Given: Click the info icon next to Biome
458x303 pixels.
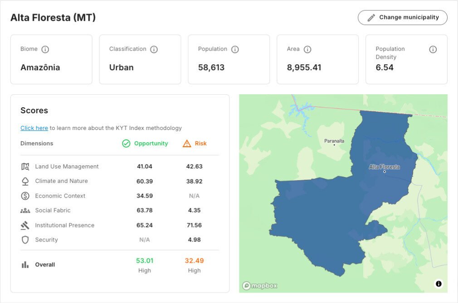Looking at the screenshot, I should (x=45, y=49).
